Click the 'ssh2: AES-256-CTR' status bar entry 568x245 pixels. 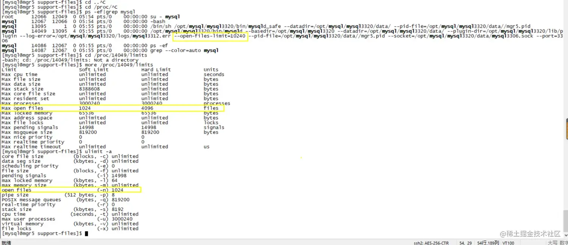431,243
